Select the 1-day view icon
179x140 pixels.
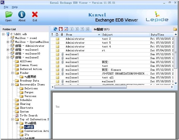pyautogui.click(x=71, y=29)
